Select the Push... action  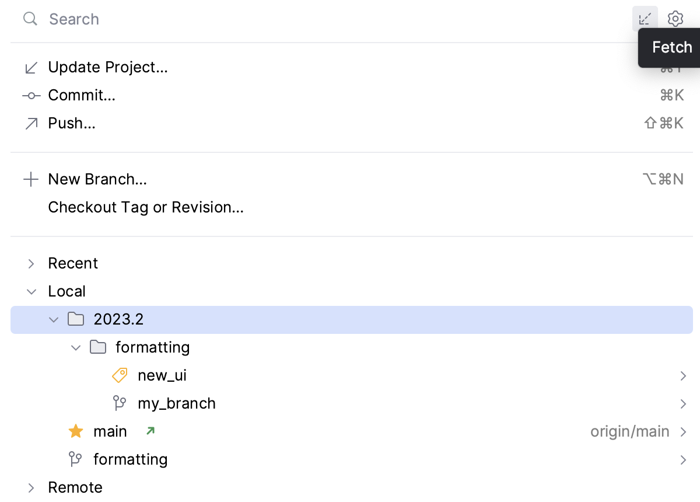pos(72,123)
